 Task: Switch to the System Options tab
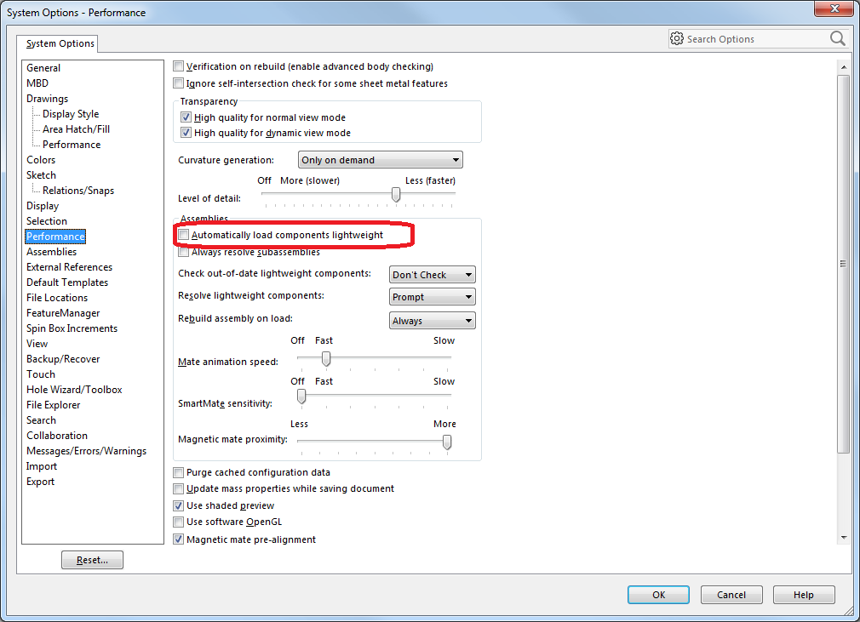click(59, 43)
